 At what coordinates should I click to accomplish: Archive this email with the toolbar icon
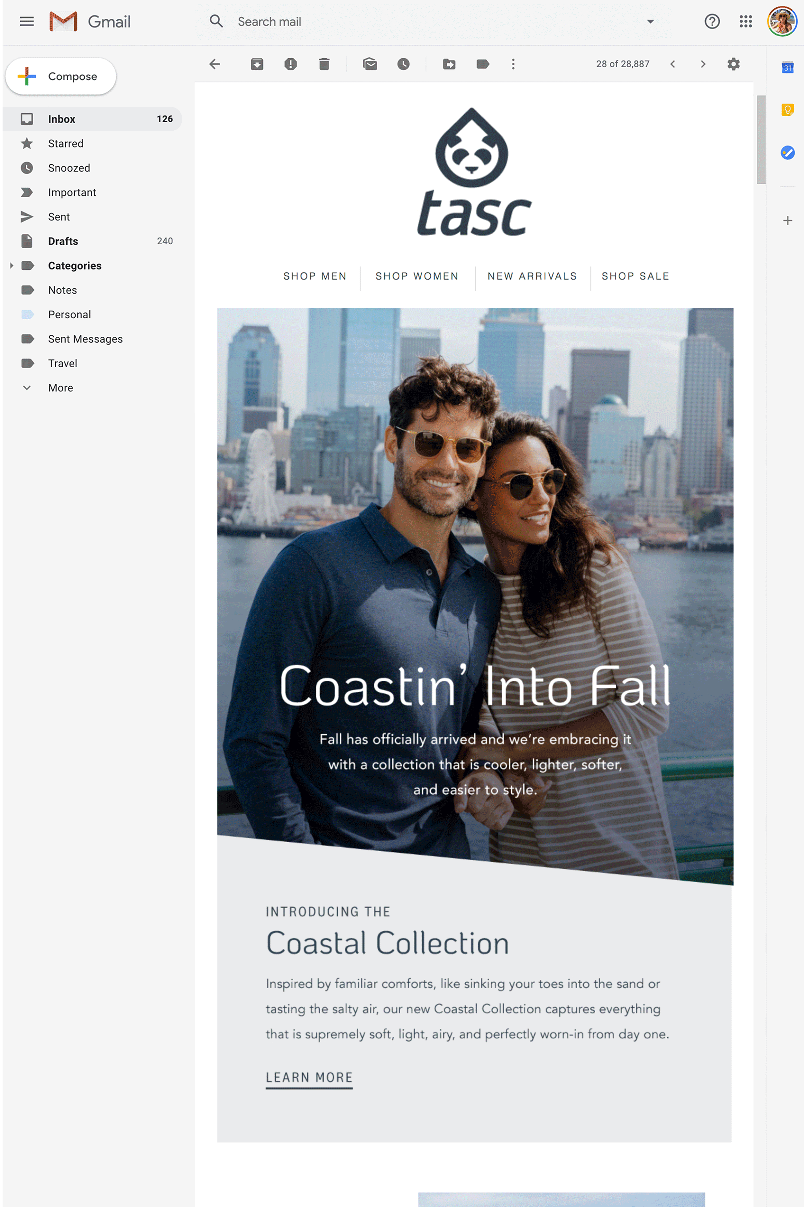click(x=257, y=64)
